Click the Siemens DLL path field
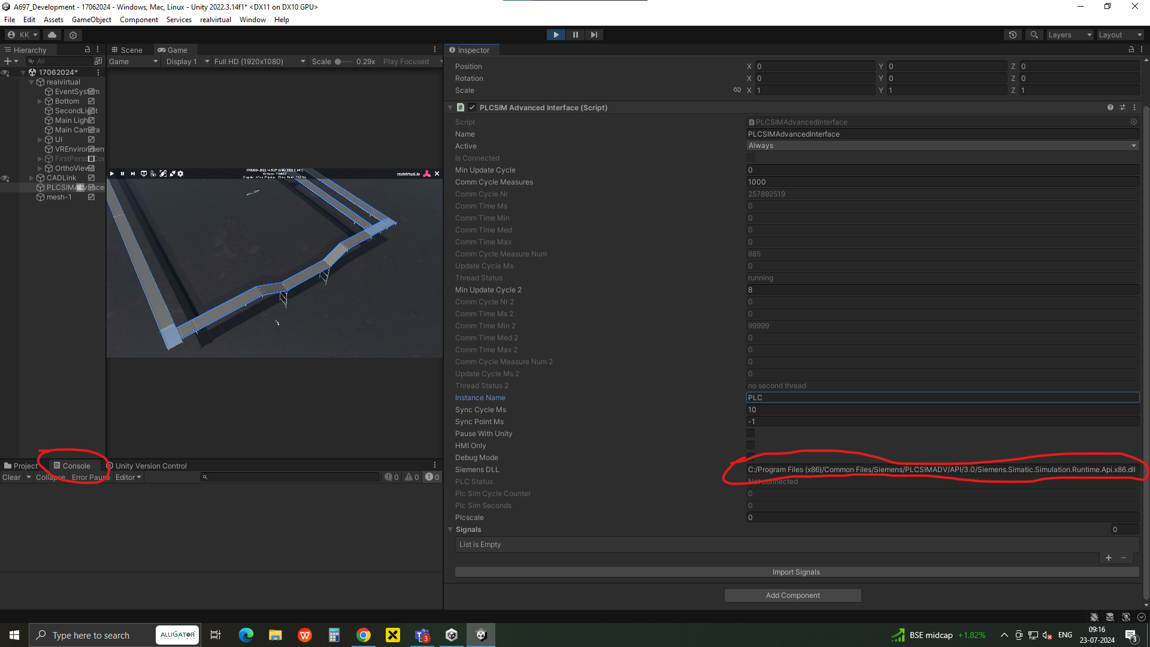 pos(942,469)
